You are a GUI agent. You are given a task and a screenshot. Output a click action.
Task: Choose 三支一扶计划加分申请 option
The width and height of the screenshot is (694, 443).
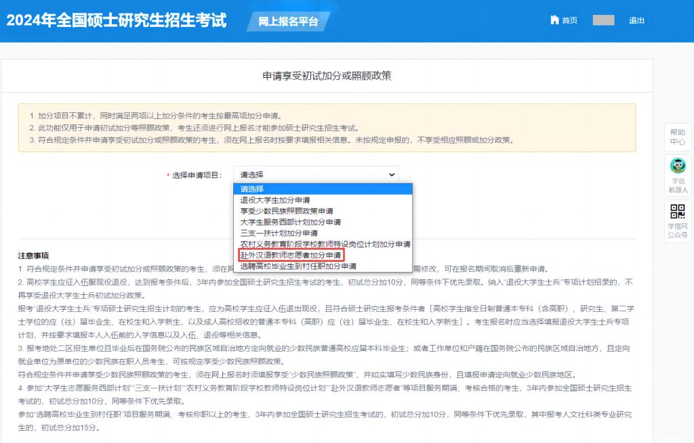(279, 233)
